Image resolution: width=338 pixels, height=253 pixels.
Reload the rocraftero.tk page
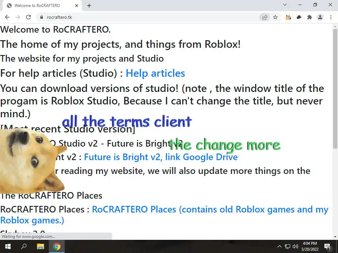pos(28,17)
